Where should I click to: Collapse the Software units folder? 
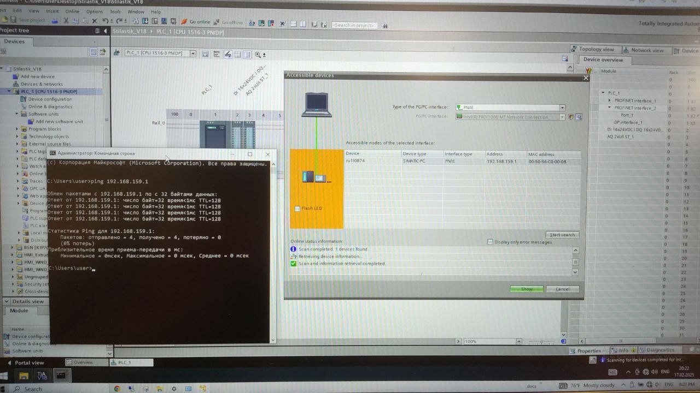click(17, 114)
